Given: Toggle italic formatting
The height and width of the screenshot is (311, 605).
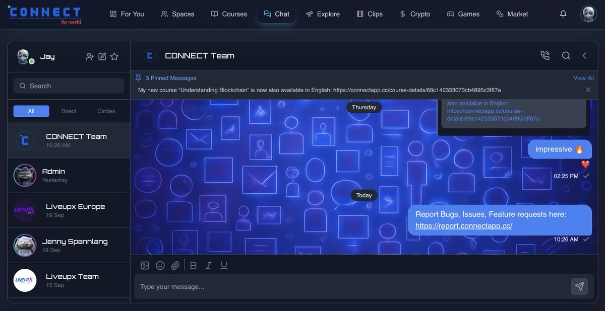Looking at the screenshot, I should (x=209, y=265).
